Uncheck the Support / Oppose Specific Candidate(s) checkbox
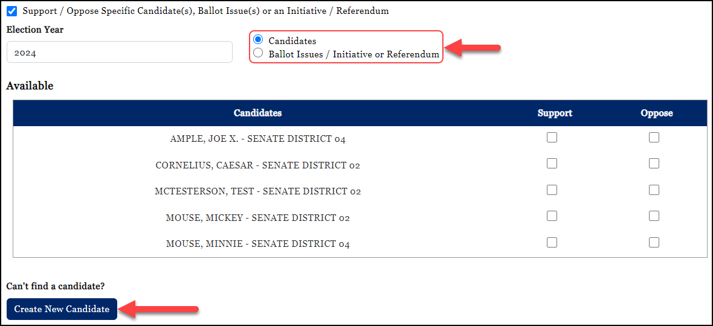Viewport: 713px width, 326px height. pos(11,11)
